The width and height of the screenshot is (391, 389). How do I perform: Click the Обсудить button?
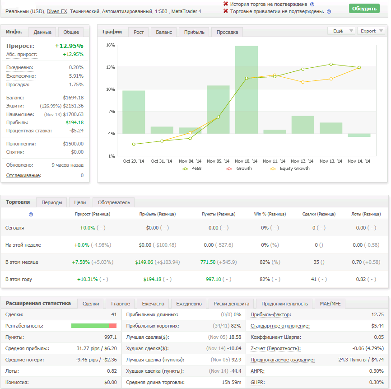tap(364, 9)
